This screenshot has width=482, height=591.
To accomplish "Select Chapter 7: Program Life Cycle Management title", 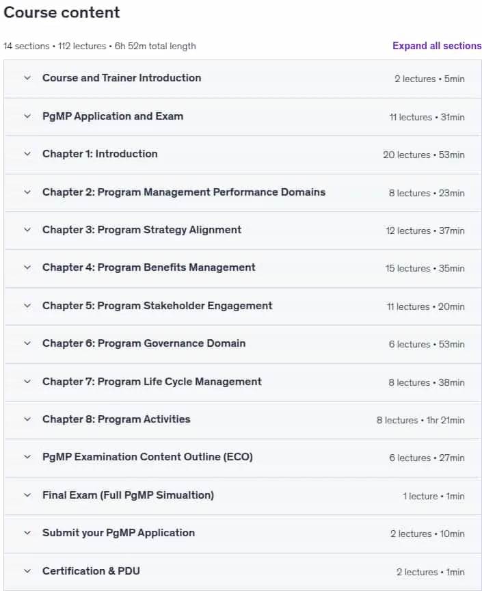I will [152, 382].
